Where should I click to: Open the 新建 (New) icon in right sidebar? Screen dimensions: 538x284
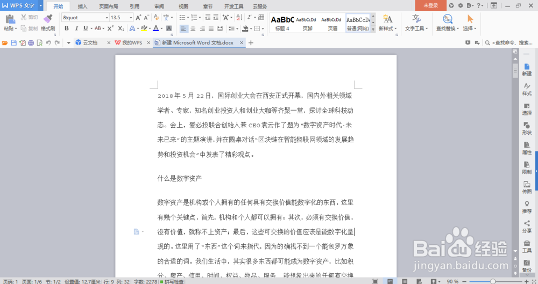click(x=527, y=70)
